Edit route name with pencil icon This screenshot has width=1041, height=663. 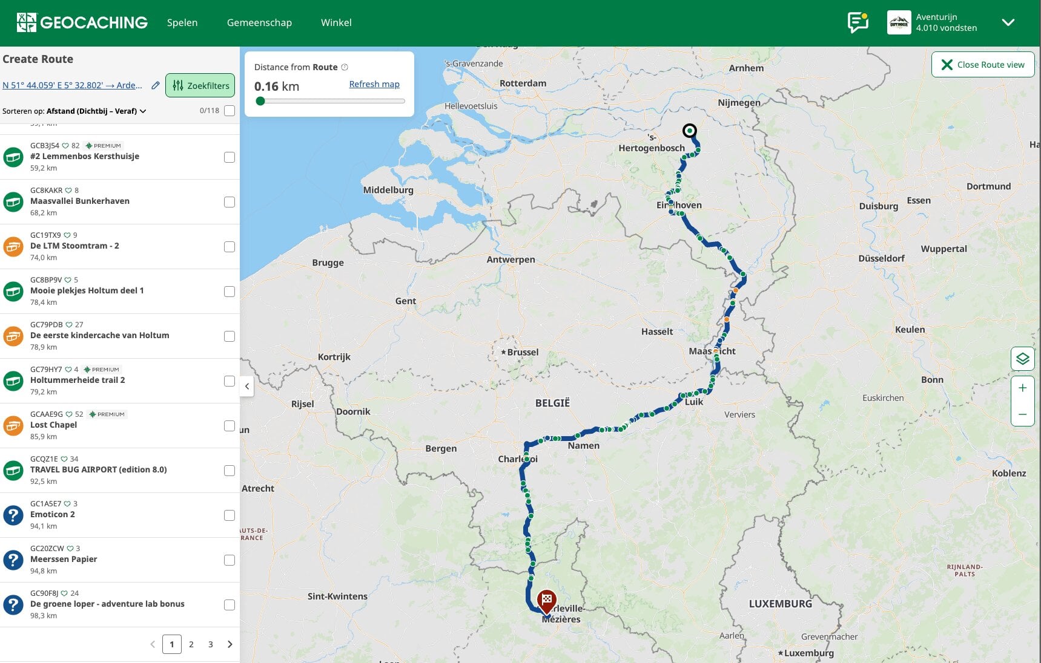[156, 85]
